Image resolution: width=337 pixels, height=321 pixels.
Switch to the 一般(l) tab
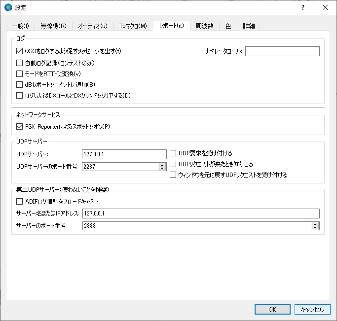pyautogui.click(x=21, y=26)
